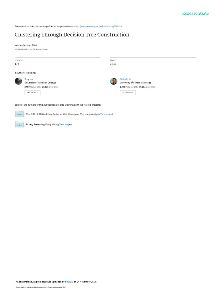
Task: Click the Web-KDD project folder icon
Action: pyautogui.click(x=19, y=114)
